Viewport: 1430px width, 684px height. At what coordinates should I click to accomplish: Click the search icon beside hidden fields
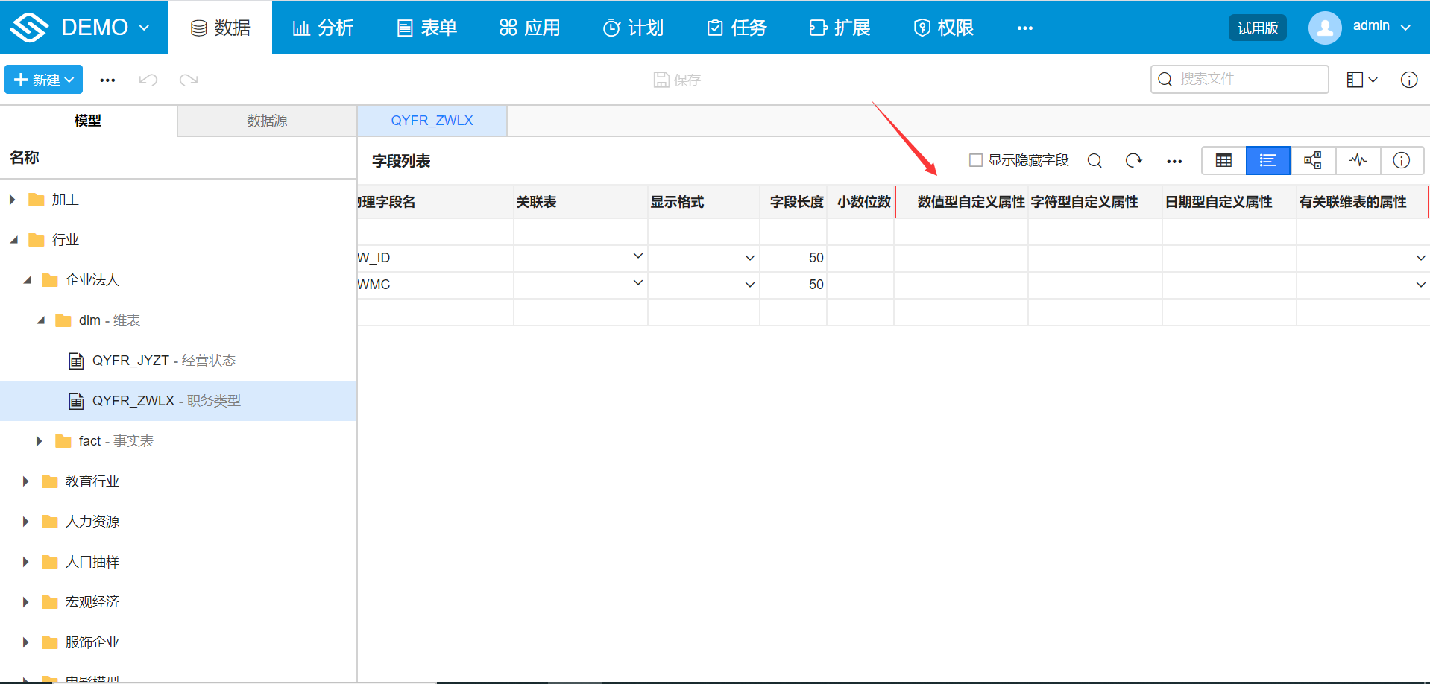tap(1094, 160)
